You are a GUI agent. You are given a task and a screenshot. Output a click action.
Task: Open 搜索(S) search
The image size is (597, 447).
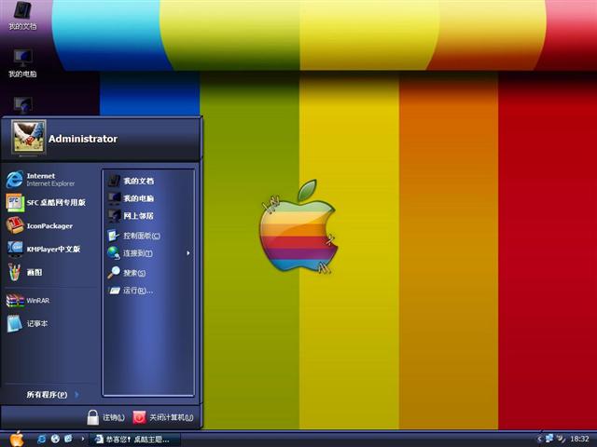(127, 273)
